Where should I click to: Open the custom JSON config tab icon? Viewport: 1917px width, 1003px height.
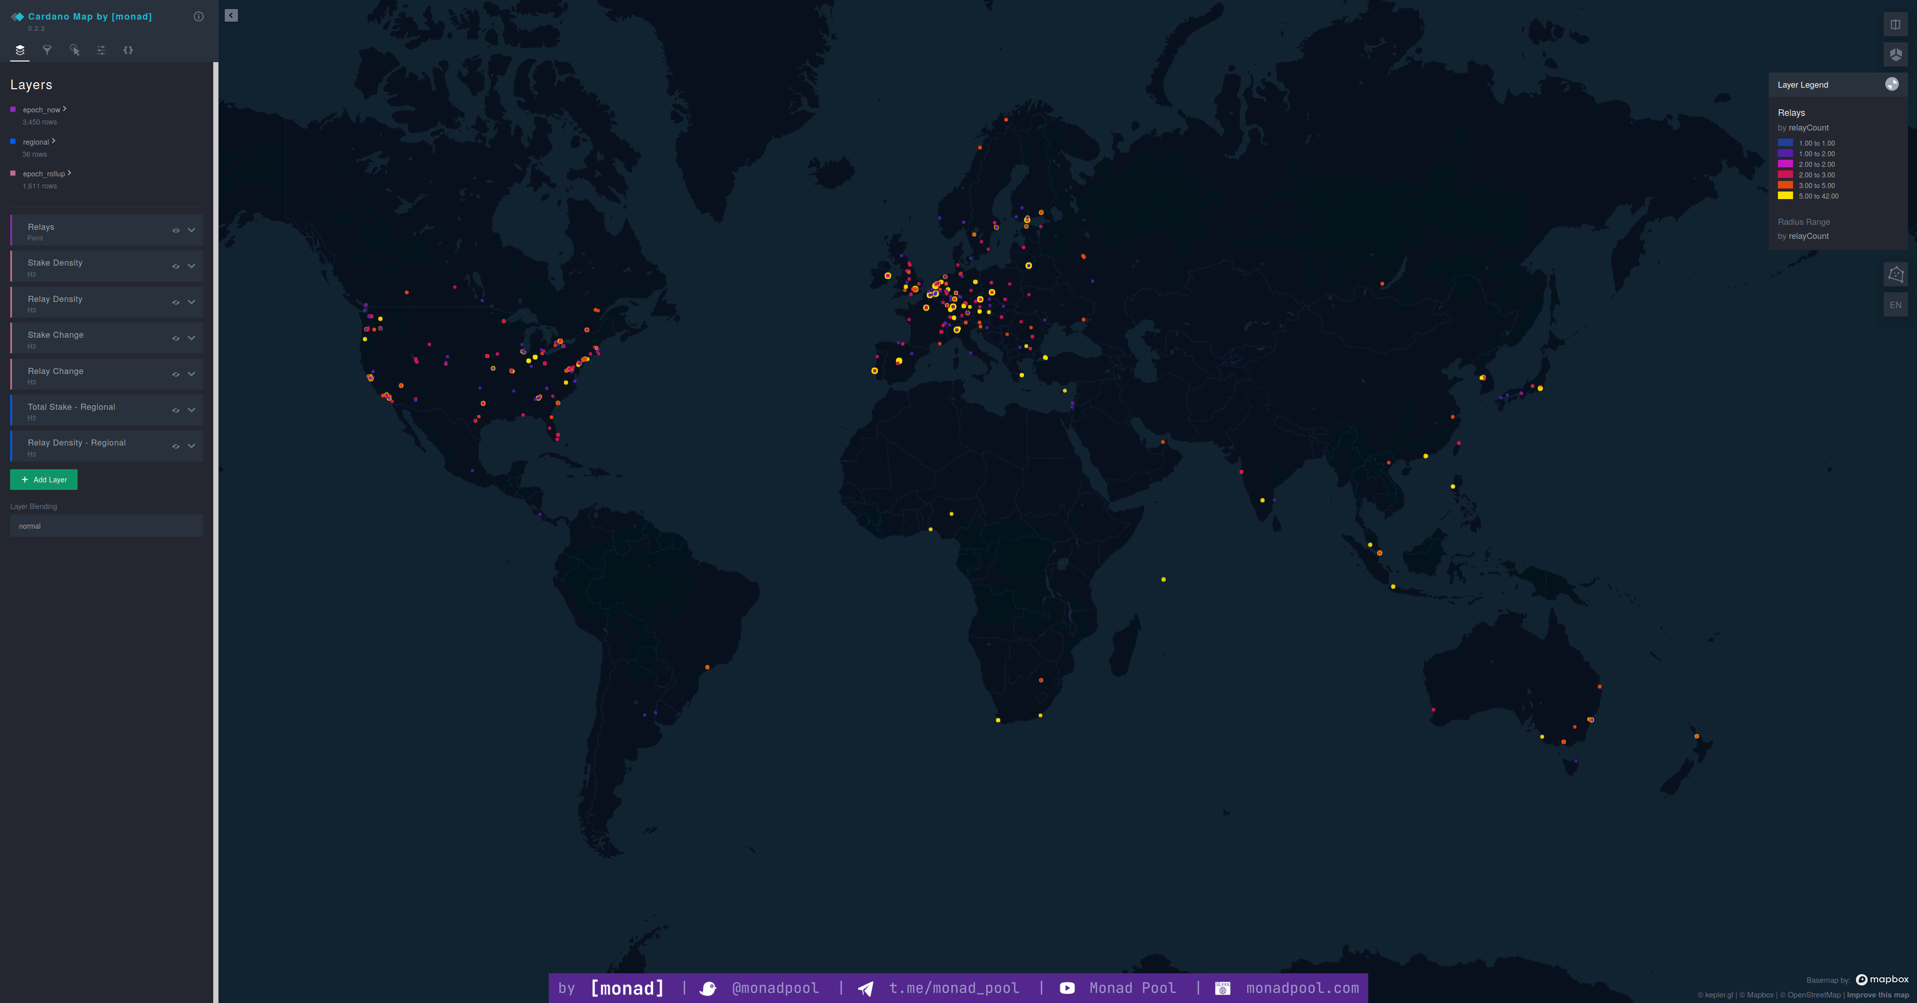pyautogui.click(x=128, y=50)
